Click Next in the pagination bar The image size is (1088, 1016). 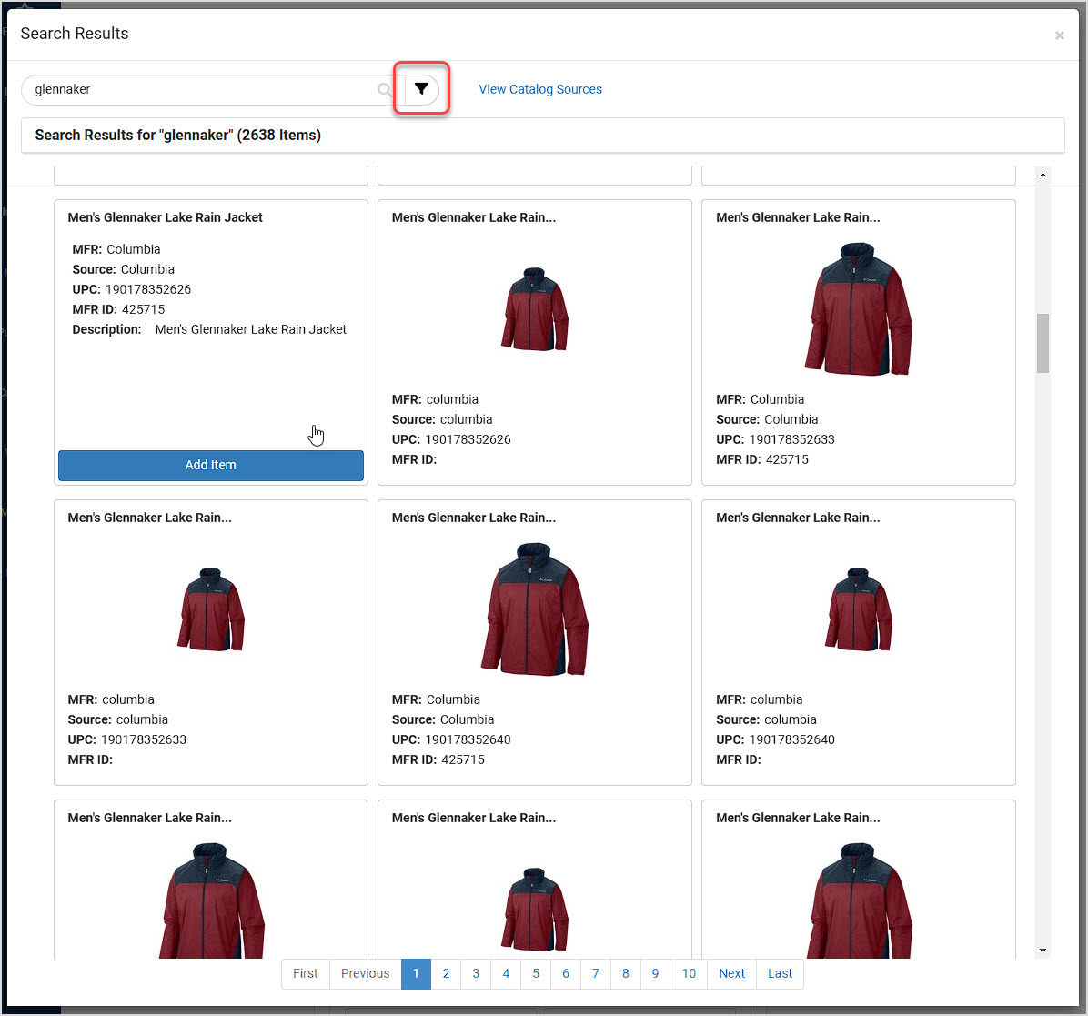click(732, 973)
